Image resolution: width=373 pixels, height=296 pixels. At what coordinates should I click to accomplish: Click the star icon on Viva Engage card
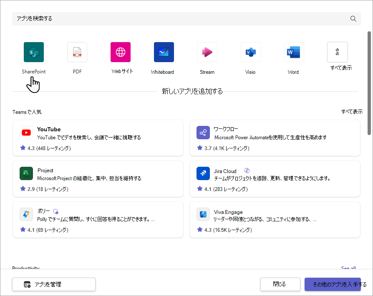point(200,230)
